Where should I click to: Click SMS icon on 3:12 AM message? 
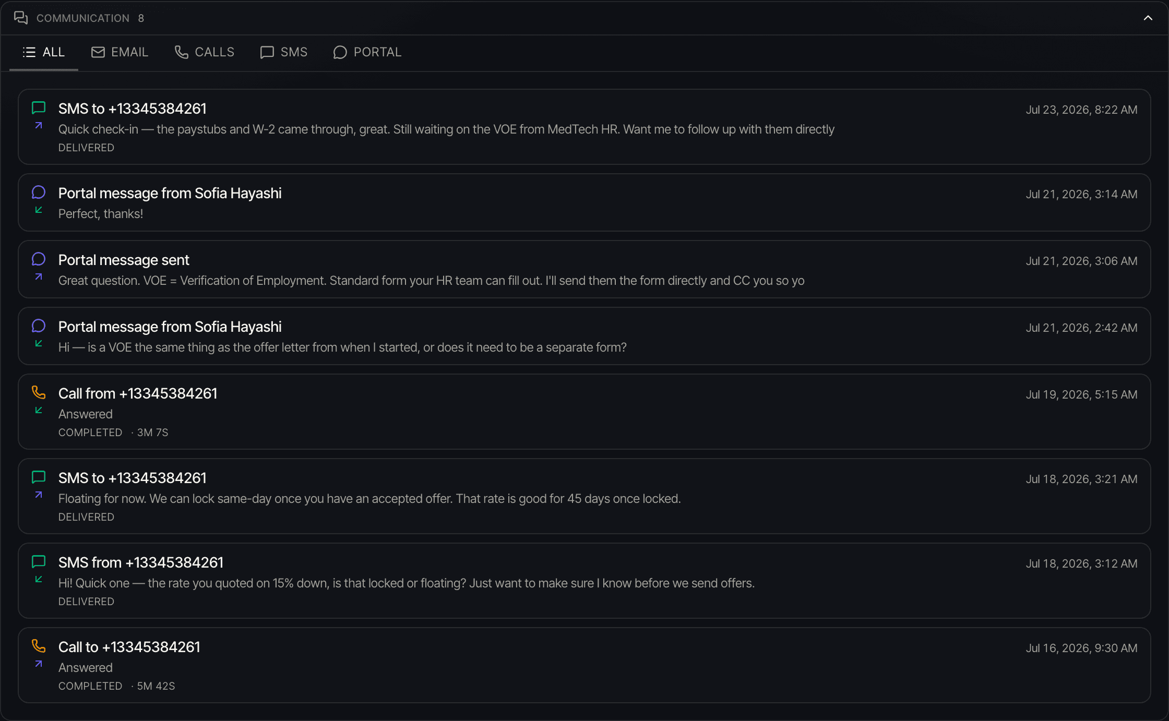point(39,562)
